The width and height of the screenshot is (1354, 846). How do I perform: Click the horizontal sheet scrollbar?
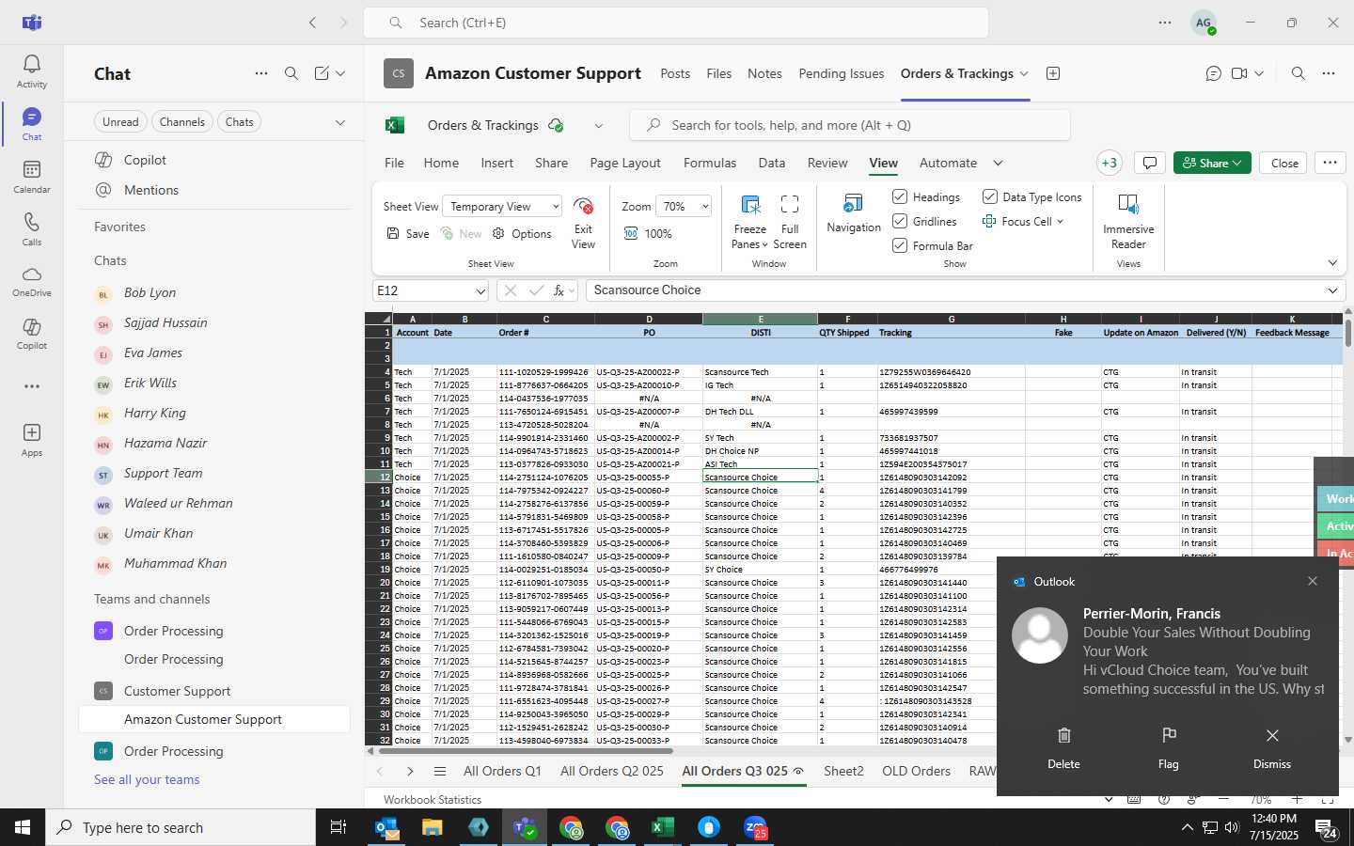click(x=527, y=751)
